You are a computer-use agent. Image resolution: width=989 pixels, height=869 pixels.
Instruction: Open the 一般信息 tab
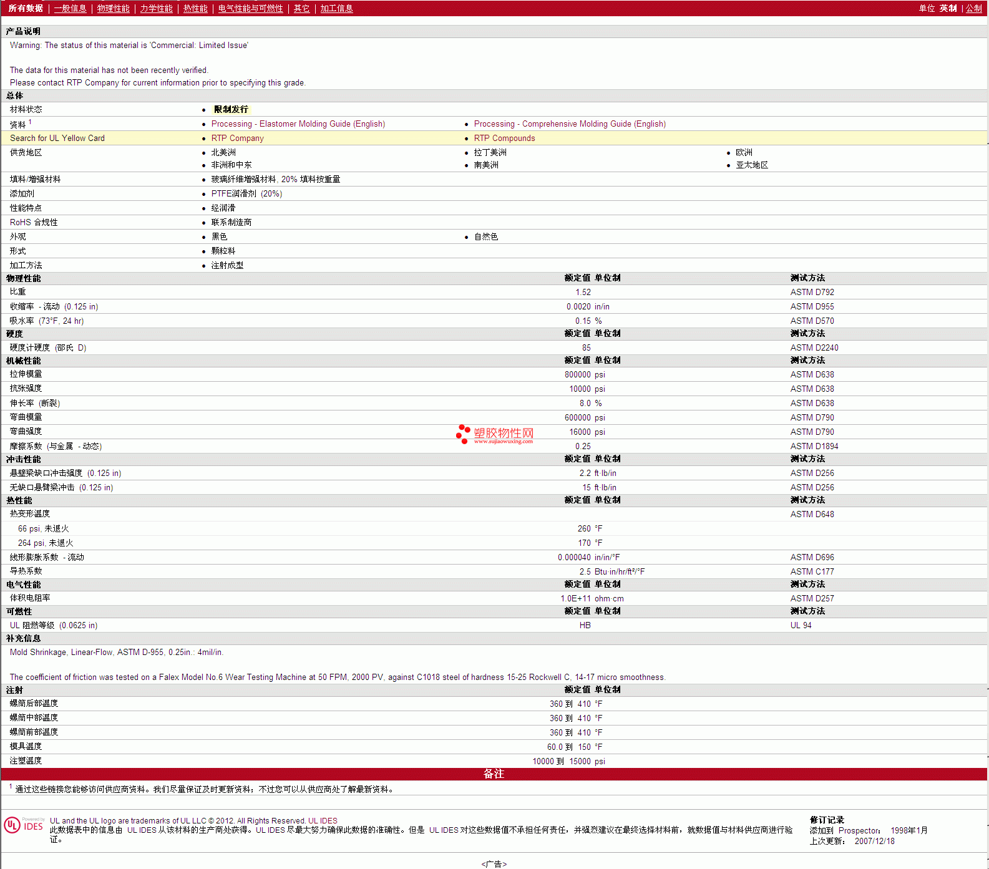[x=70, y=8]
